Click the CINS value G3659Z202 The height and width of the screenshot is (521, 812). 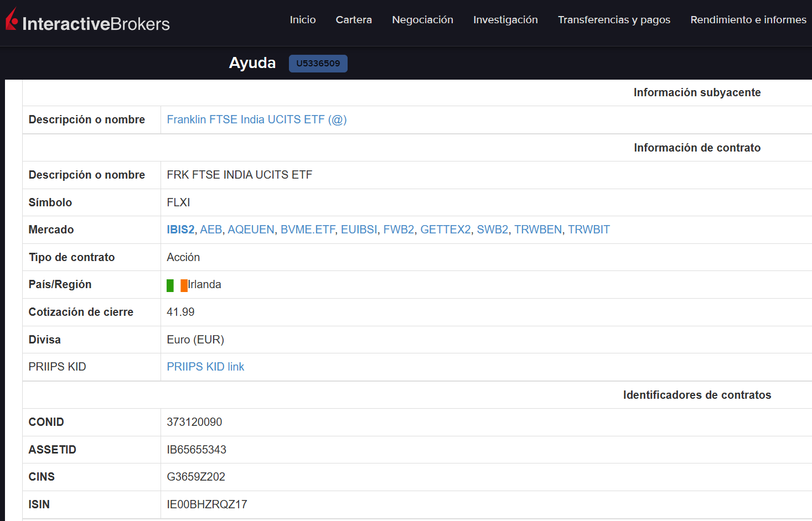pyautogui.click(x=196, y=477)
